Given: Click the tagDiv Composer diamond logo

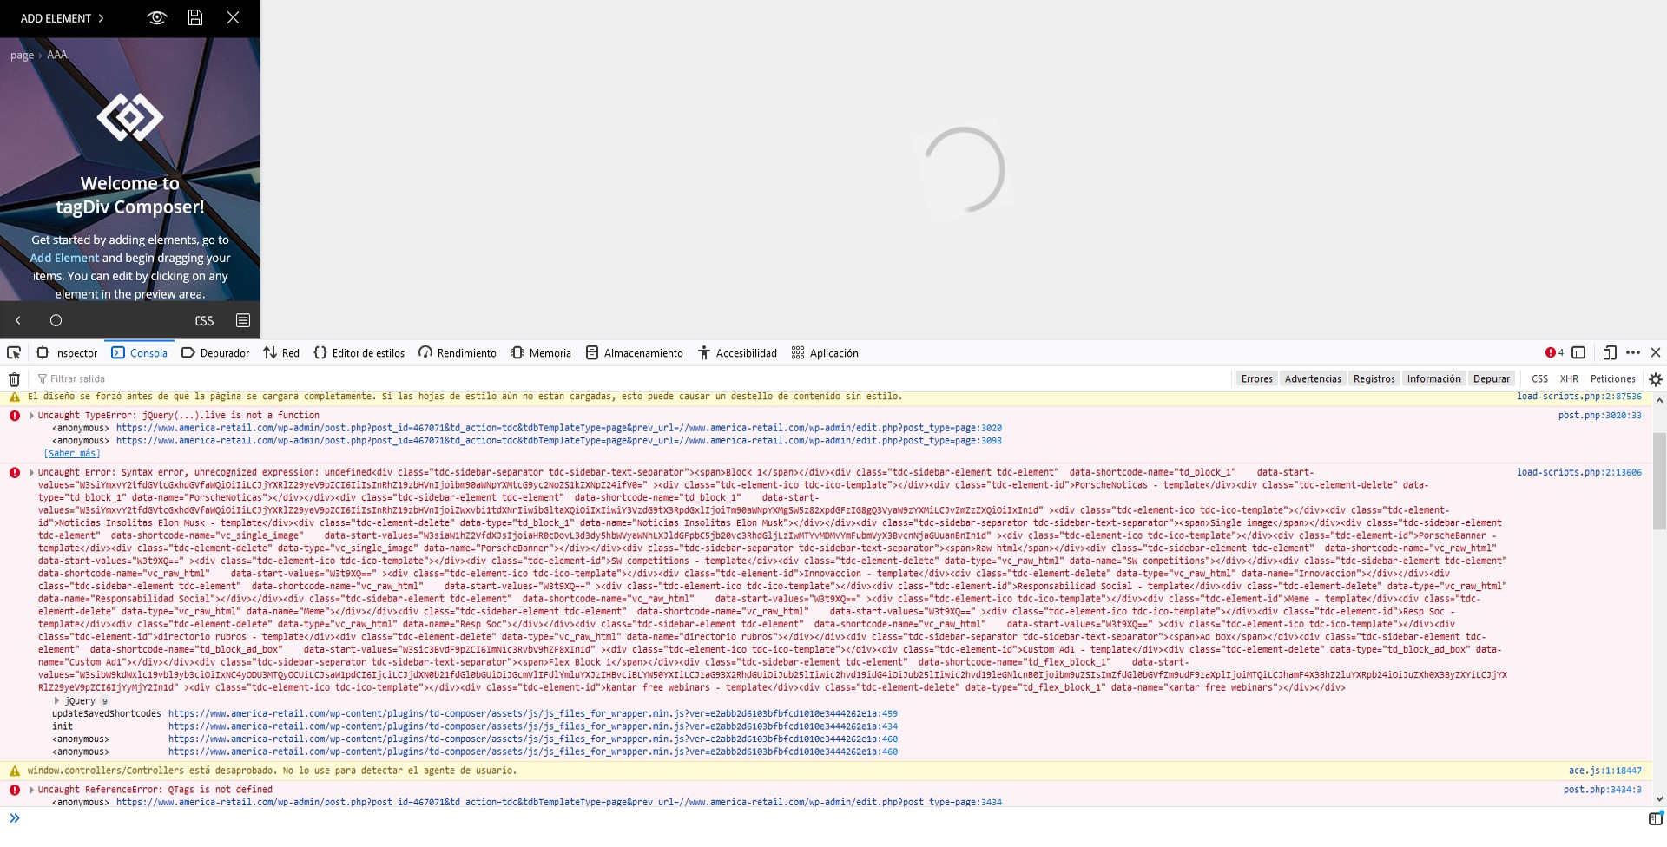Looking at the screenshot, I should 130,117.
